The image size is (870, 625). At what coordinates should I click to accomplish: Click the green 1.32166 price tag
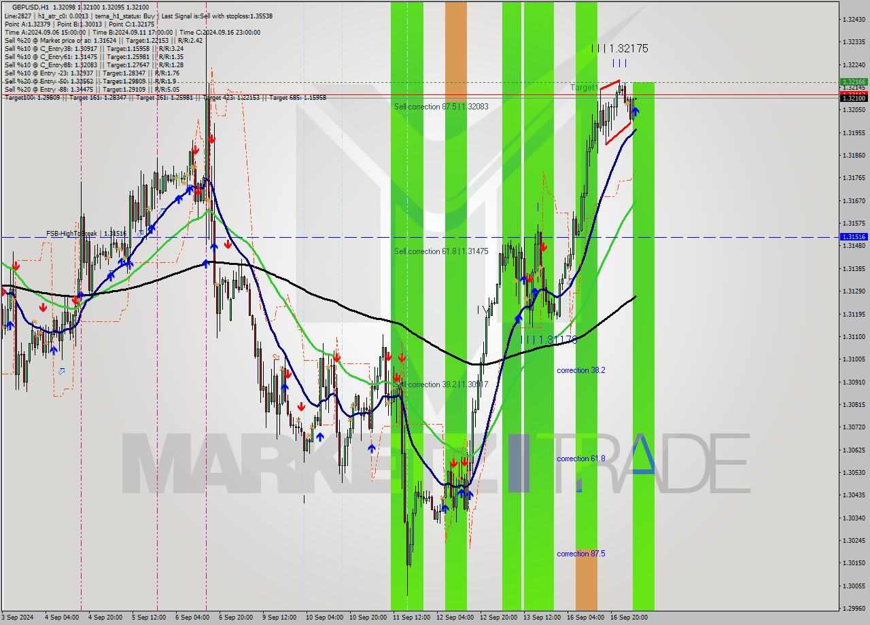click(854, 82)
